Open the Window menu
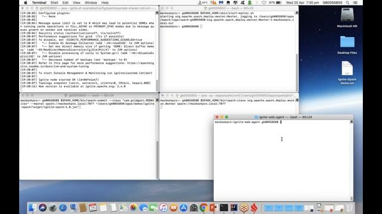Viewport: 382px width, 214px height. 91,2
